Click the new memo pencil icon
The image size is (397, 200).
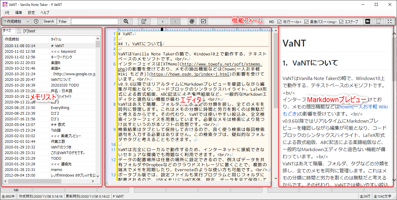pyautogui.click(x=144, y=21)
